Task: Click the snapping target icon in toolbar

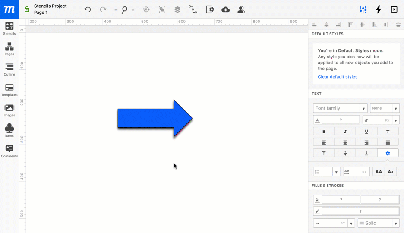Action: point(146,9)
